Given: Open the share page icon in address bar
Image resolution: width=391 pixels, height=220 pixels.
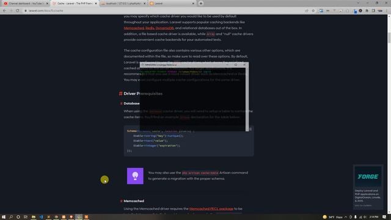Looking at the screenshot, I should coord(307,11).
